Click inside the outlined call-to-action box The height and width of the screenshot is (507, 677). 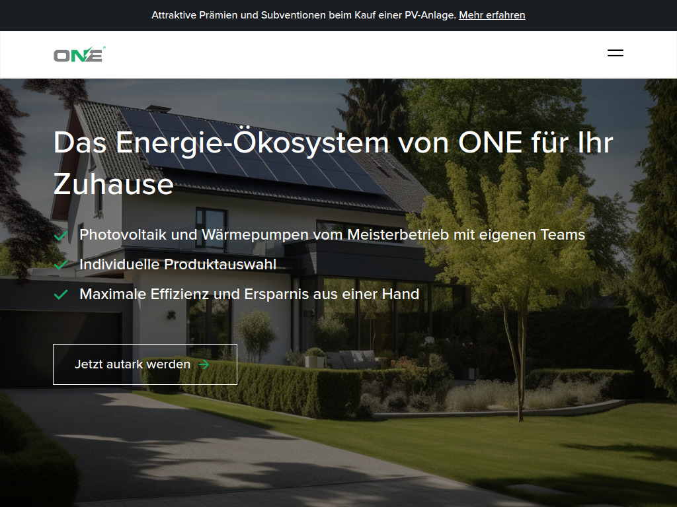point(145,364)
